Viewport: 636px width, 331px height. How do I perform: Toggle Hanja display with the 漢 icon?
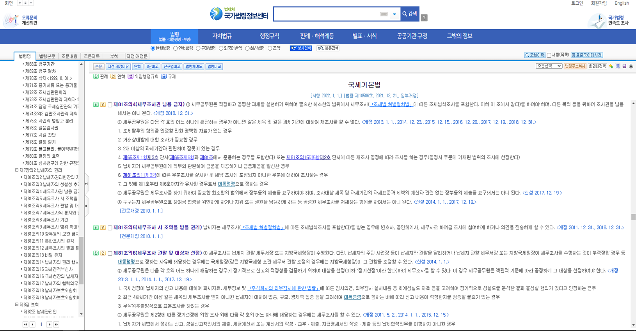click(x=618, y=67)
